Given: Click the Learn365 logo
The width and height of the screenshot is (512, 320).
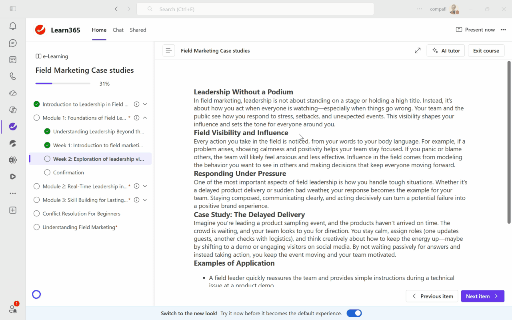Looking at the screenshot, I should (x=40, y=30).
